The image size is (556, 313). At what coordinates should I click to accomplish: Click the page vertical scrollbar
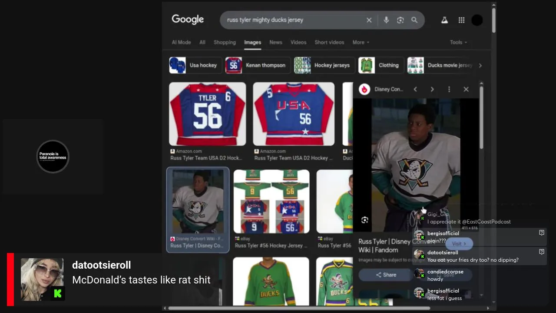point(494,20)
